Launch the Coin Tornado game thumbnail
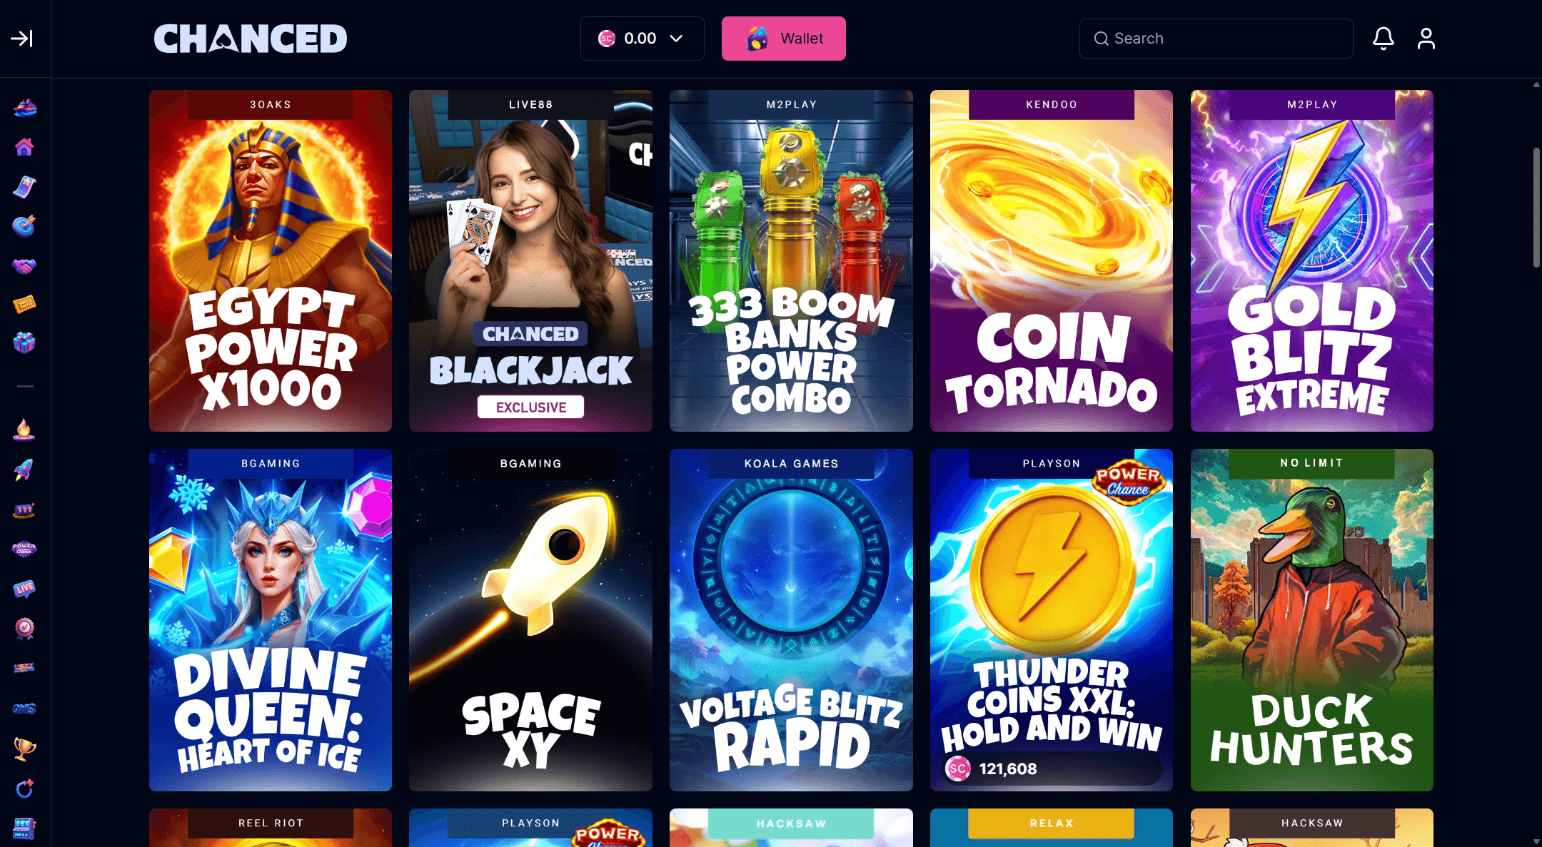 click(1051, 260)
